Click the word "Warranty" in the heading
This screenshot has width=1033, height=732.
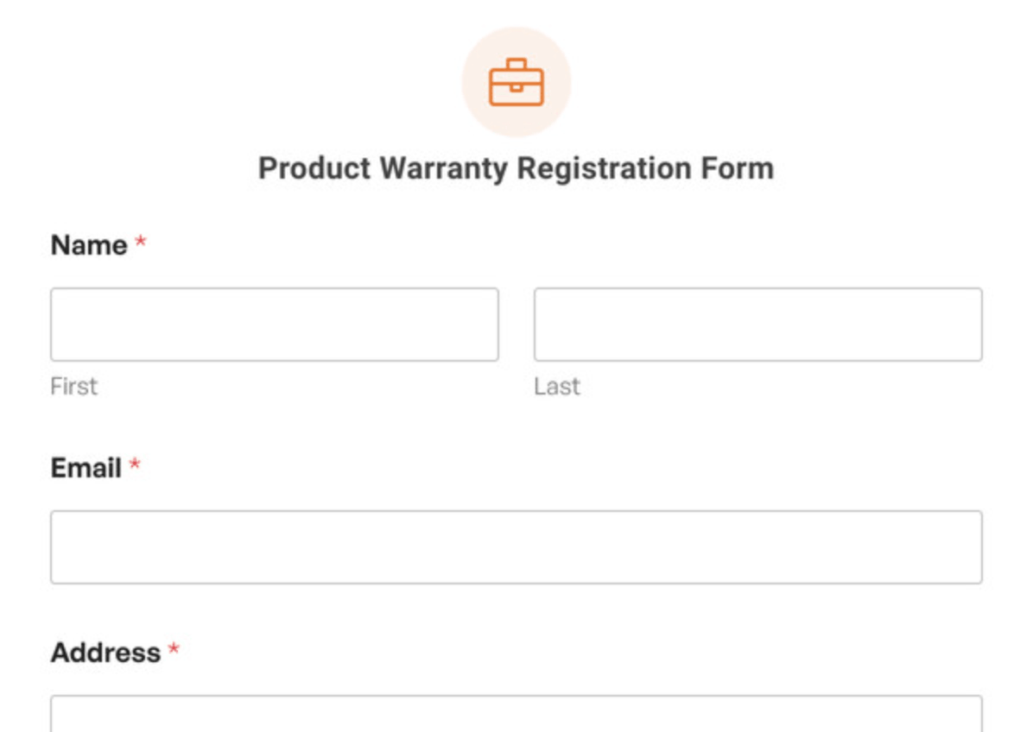tap(444, 170)
